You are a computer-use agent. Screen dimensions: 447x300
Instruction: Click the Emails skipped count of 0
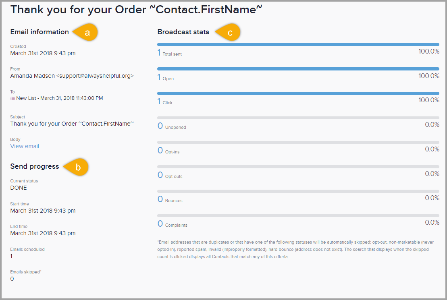click(x=12, y=279)
